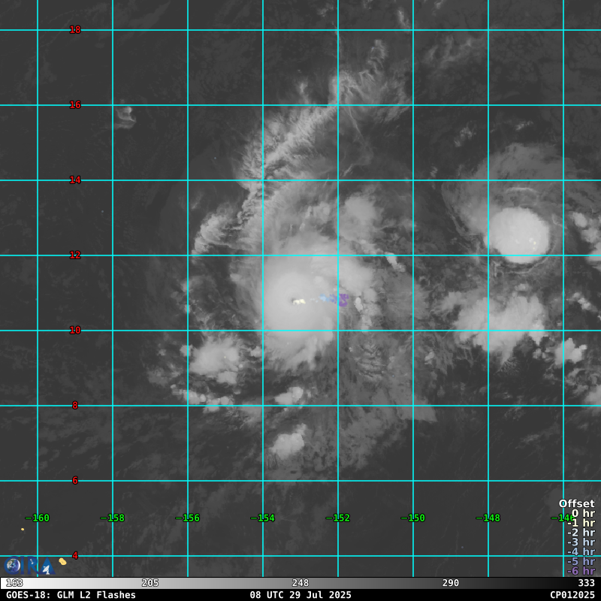Click the "08 UTC 29 Jul 2025" timestamp

click(x=300, y=595)
